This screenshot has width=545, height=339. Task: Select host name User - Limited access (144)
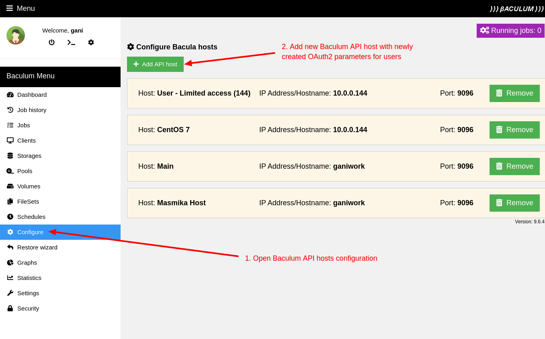tap(204, 93)
